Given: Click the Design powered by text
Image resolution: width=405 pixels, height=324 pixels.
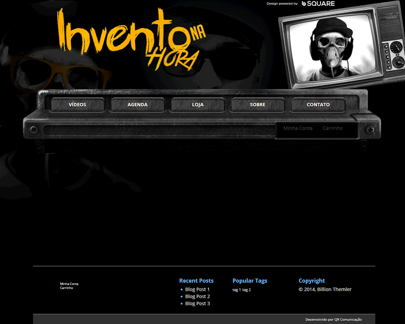Looking at the screenshot, I should pyautogui.click(x=282, y=4).
